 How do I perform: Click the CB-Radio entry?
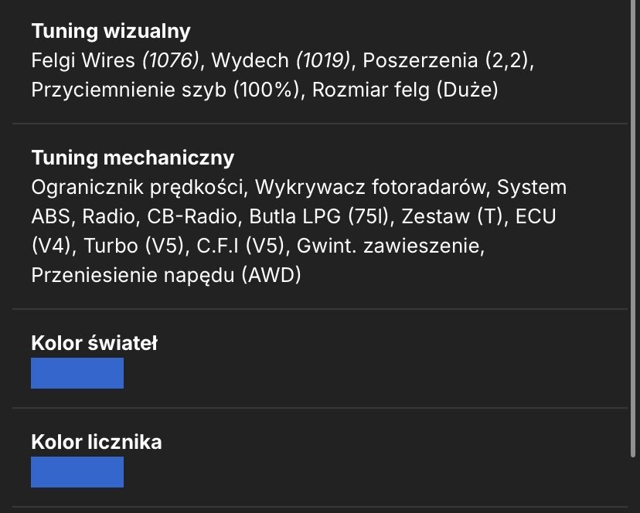(x=192, y=216)
